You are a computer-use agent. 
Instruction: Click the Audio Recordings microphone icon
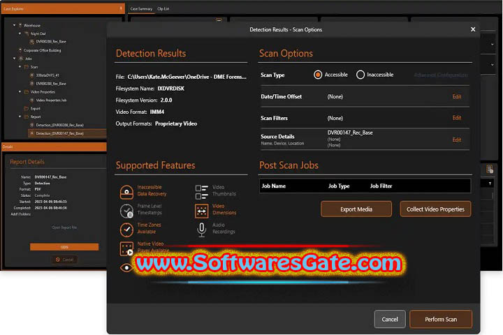(x=201, y=230)
